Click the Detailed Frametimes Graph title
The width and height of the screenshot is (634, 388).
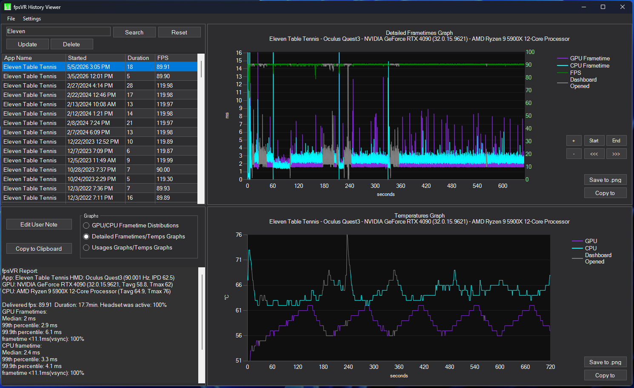pos(419,33)
